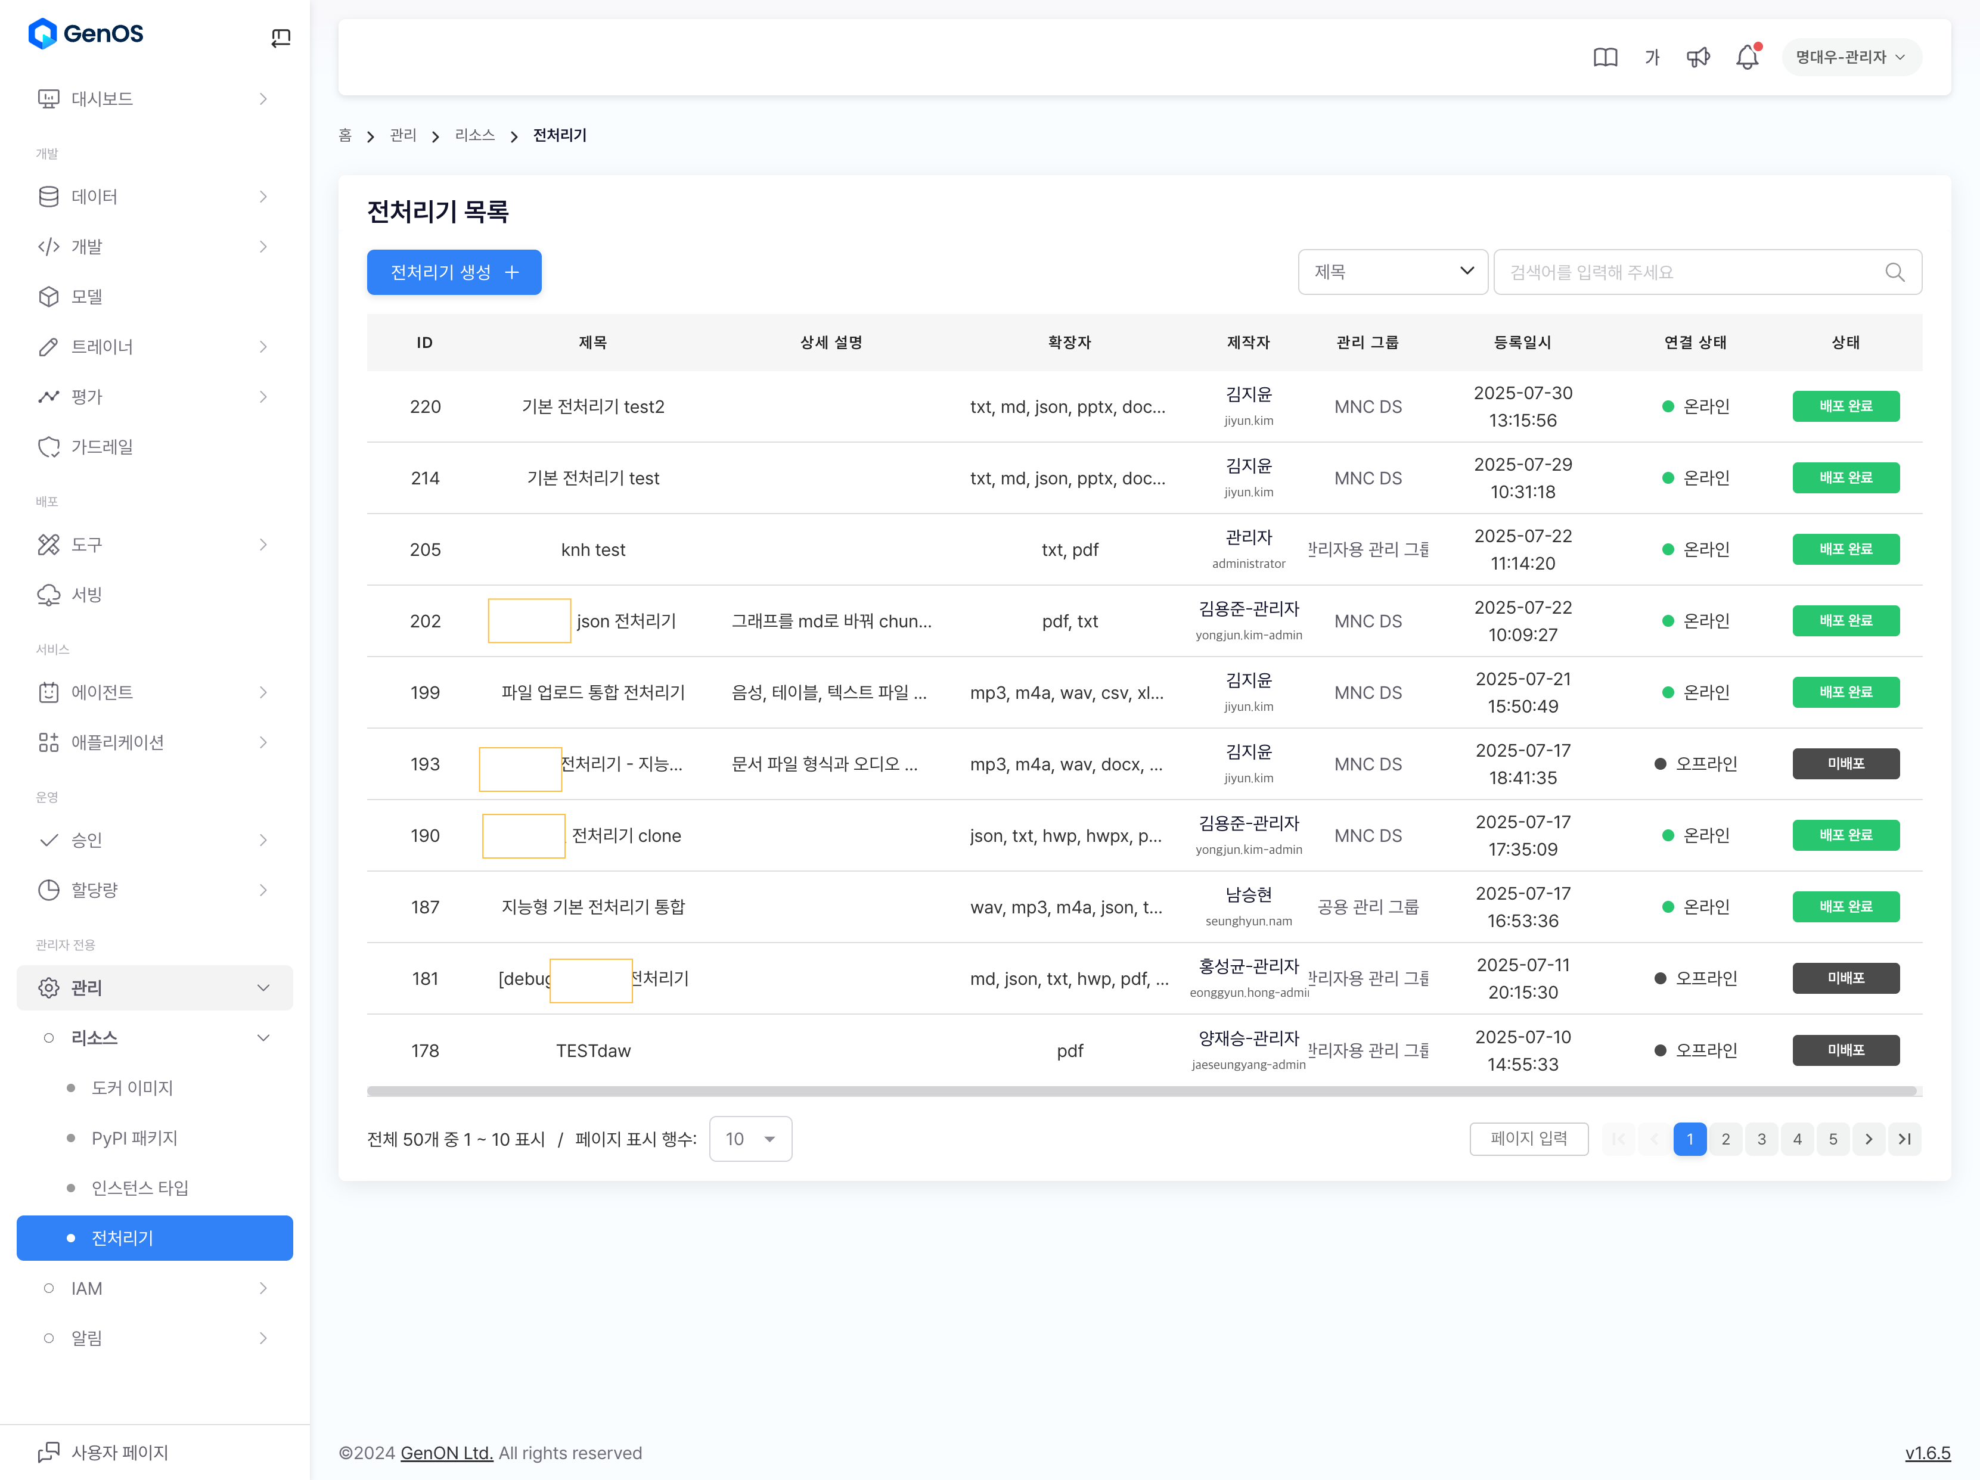The height and width of the screenshot is (1480, 1980).
Task: Open the rows per page dropdown
Action: coord(750,1139)
